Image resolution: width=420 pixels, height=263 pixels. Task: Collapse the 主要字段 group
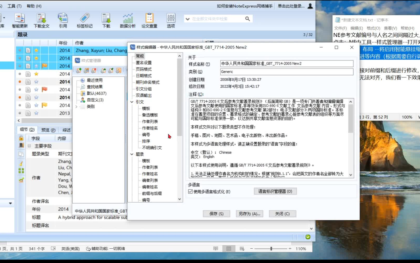[29, 146]
